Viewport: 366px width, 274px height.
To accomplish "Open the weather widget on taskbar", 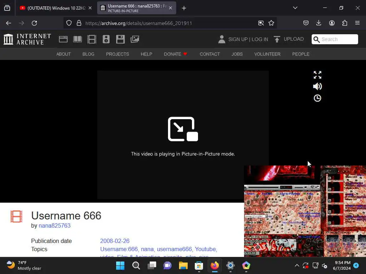I will tap(24, 265).
